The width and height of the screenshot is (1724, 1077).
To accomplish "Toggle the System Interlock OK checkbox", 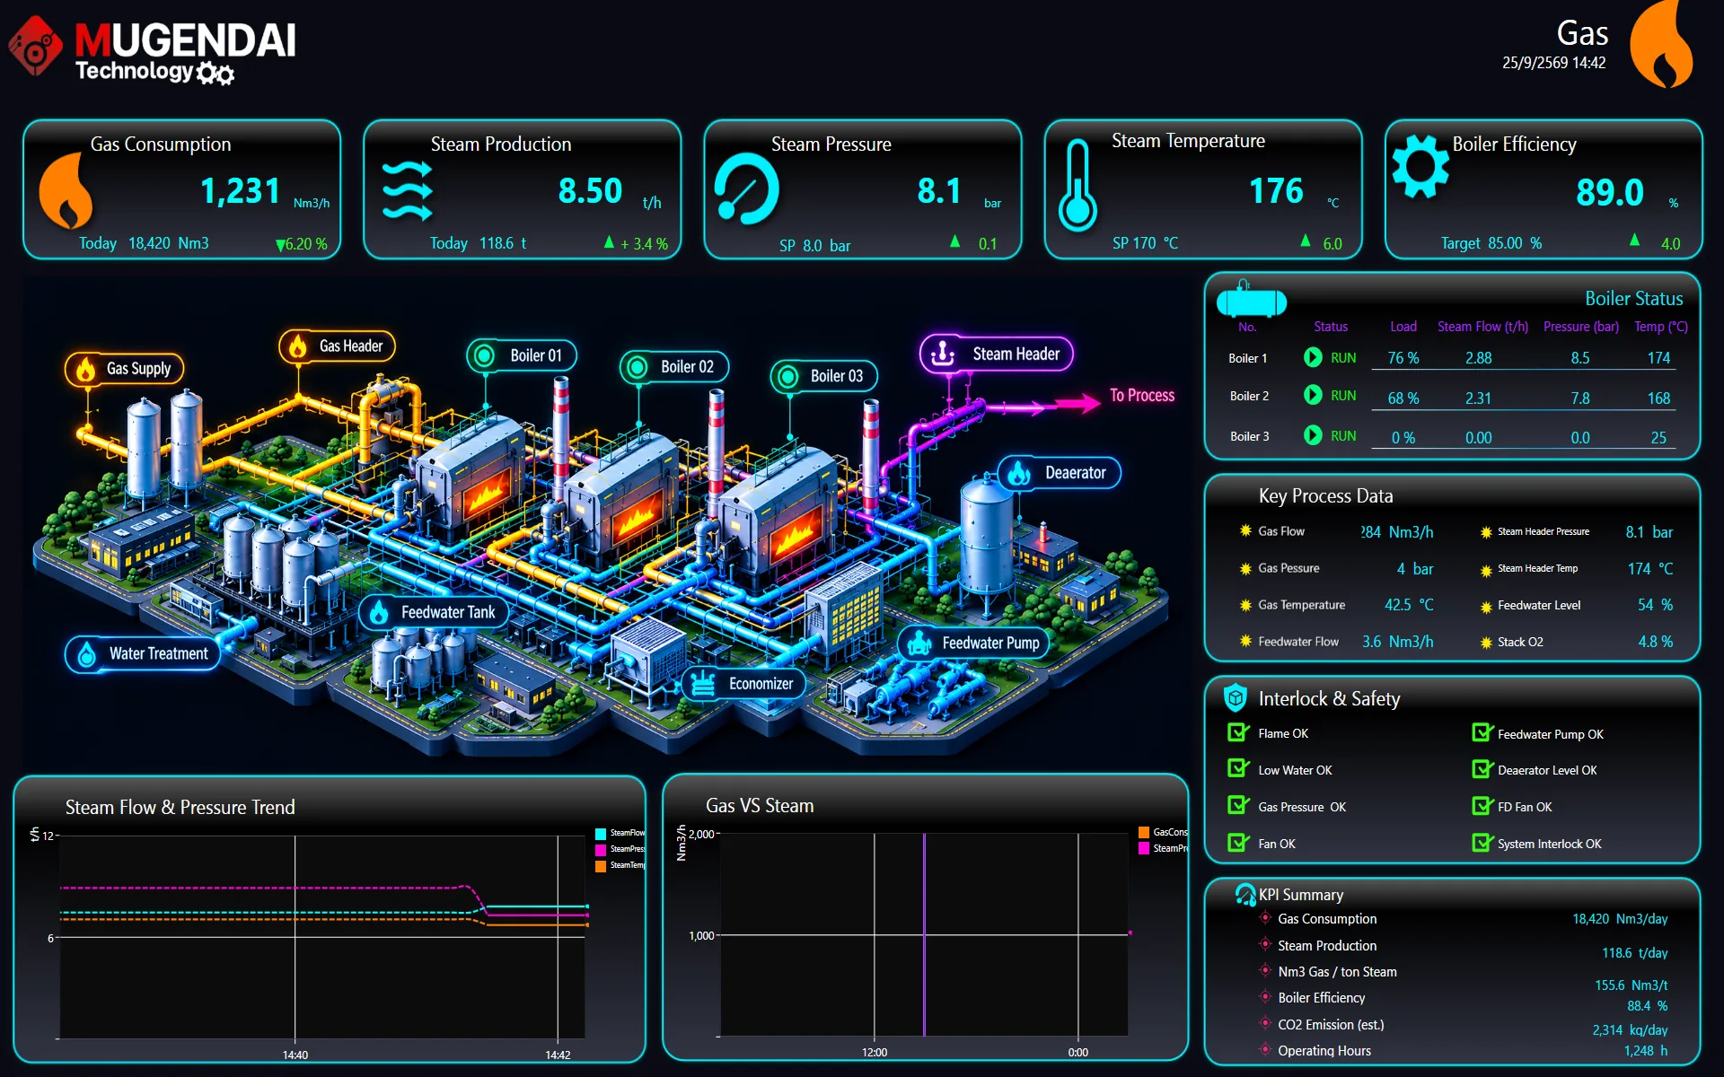I will [x=1482, y=843].
